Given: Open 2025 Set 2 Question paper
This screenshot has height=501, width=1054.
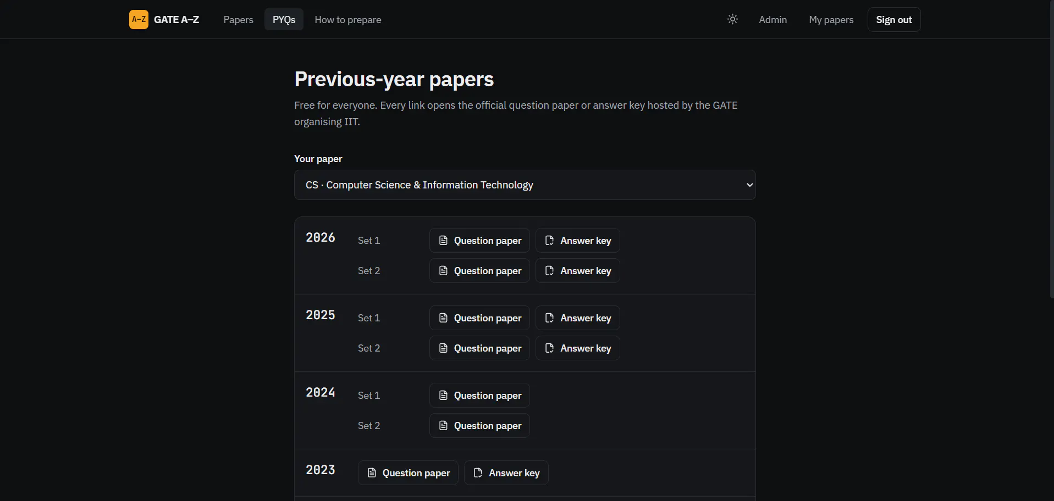Looking at the screenshot, I should 479,348.
